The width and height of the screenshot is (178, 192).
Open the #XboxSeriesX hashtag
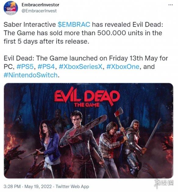point(80,67)
